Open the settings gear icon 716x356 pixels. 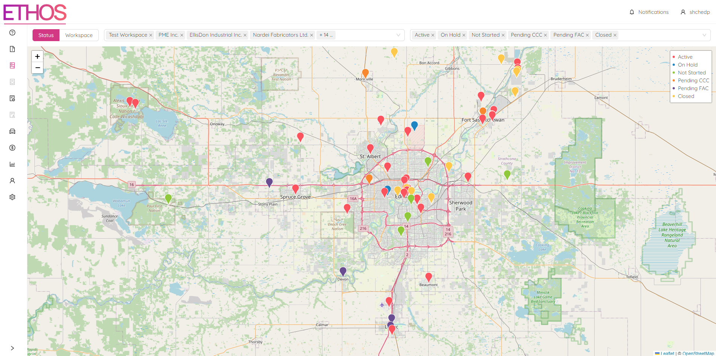12,197
